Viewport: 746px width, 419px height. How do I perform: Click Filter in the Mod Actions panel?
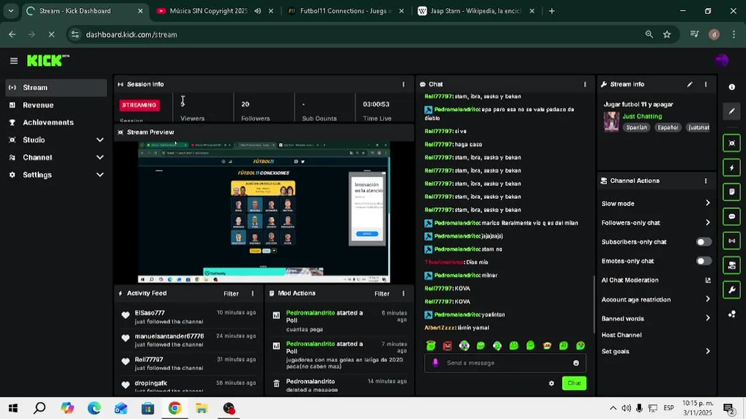pos(382,294)
